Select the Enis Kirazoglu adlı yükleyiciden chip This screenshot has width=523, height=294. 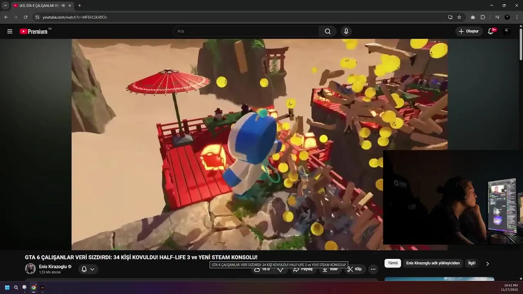433,263
